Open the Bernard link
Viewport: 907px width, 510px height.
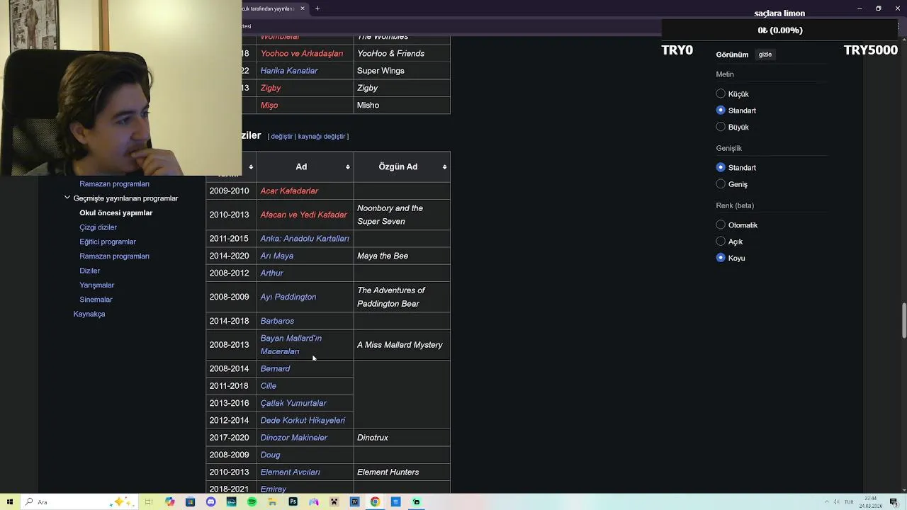point(275,369)
